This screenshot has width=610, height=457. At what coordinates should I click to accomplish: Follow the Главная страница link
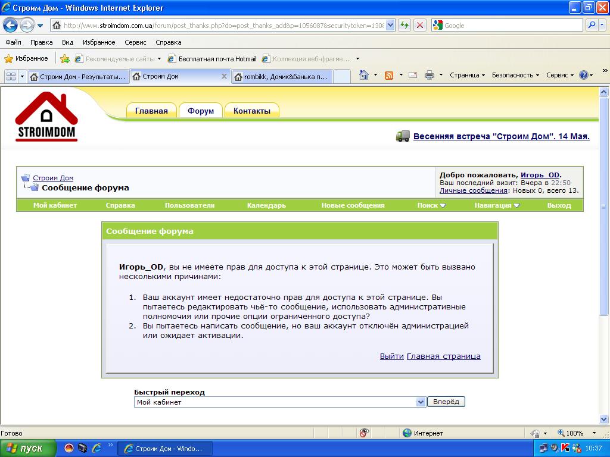pos(443,356)
